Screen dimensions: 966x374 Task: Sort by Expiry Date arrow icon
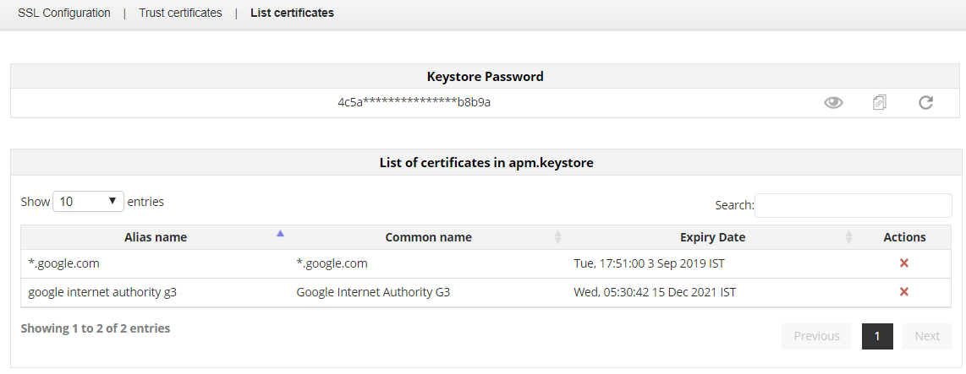pos(848,237)
